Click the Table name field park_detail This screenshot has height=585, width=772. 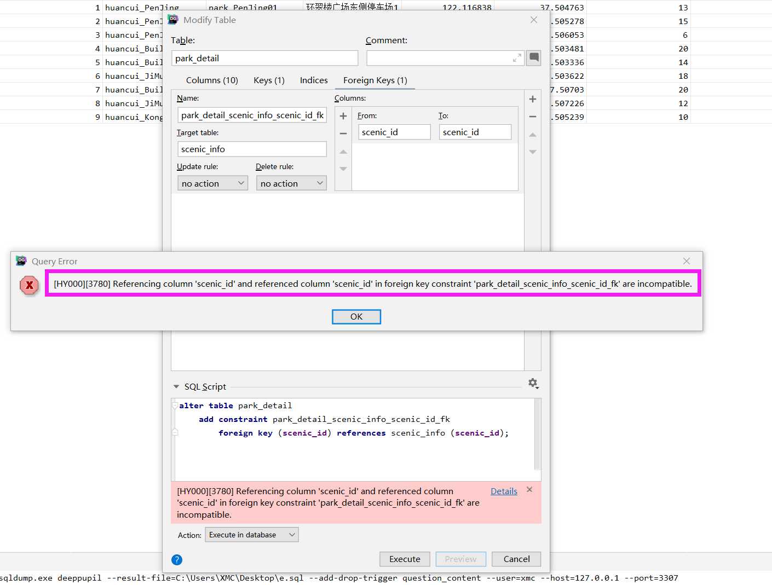(x=264, y=58)
